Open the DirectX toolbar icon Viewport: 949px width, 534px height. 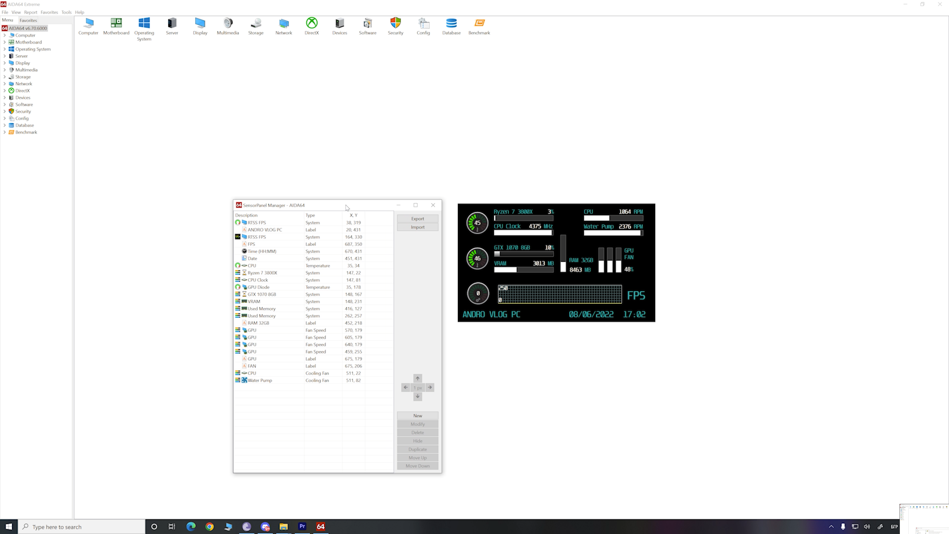point(312,26)
